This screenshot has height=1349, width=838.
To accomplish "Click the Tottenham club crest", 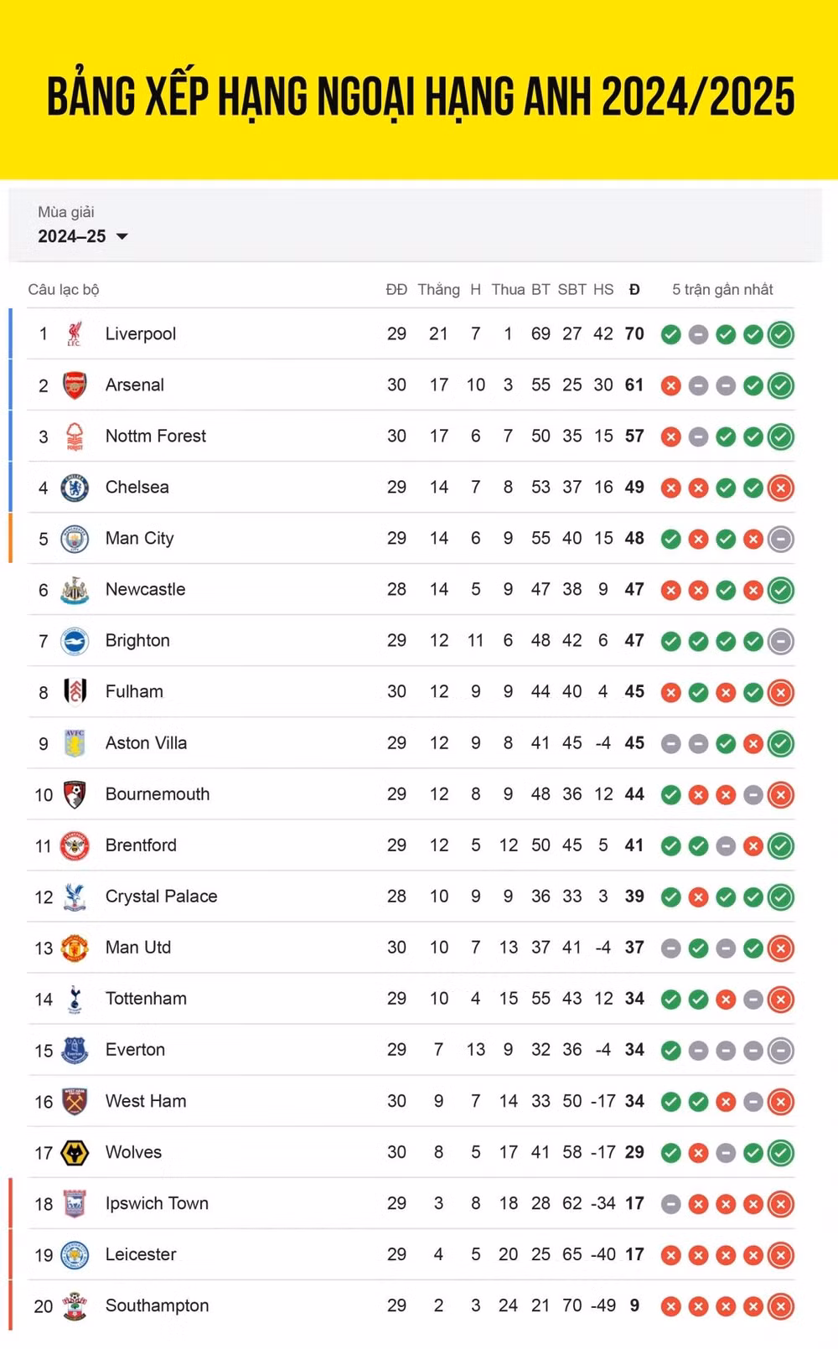I will coord(75,999).
